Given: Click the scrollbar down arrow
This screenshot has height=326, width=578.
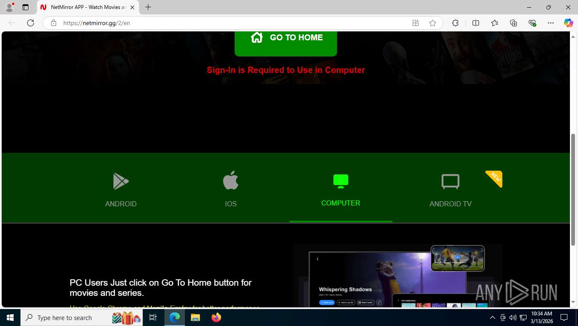Looking at the screenshot, I should [x=573, y=302].
